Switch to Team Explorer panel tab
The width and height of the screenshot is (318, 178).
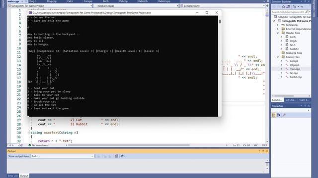coord(304,100)
